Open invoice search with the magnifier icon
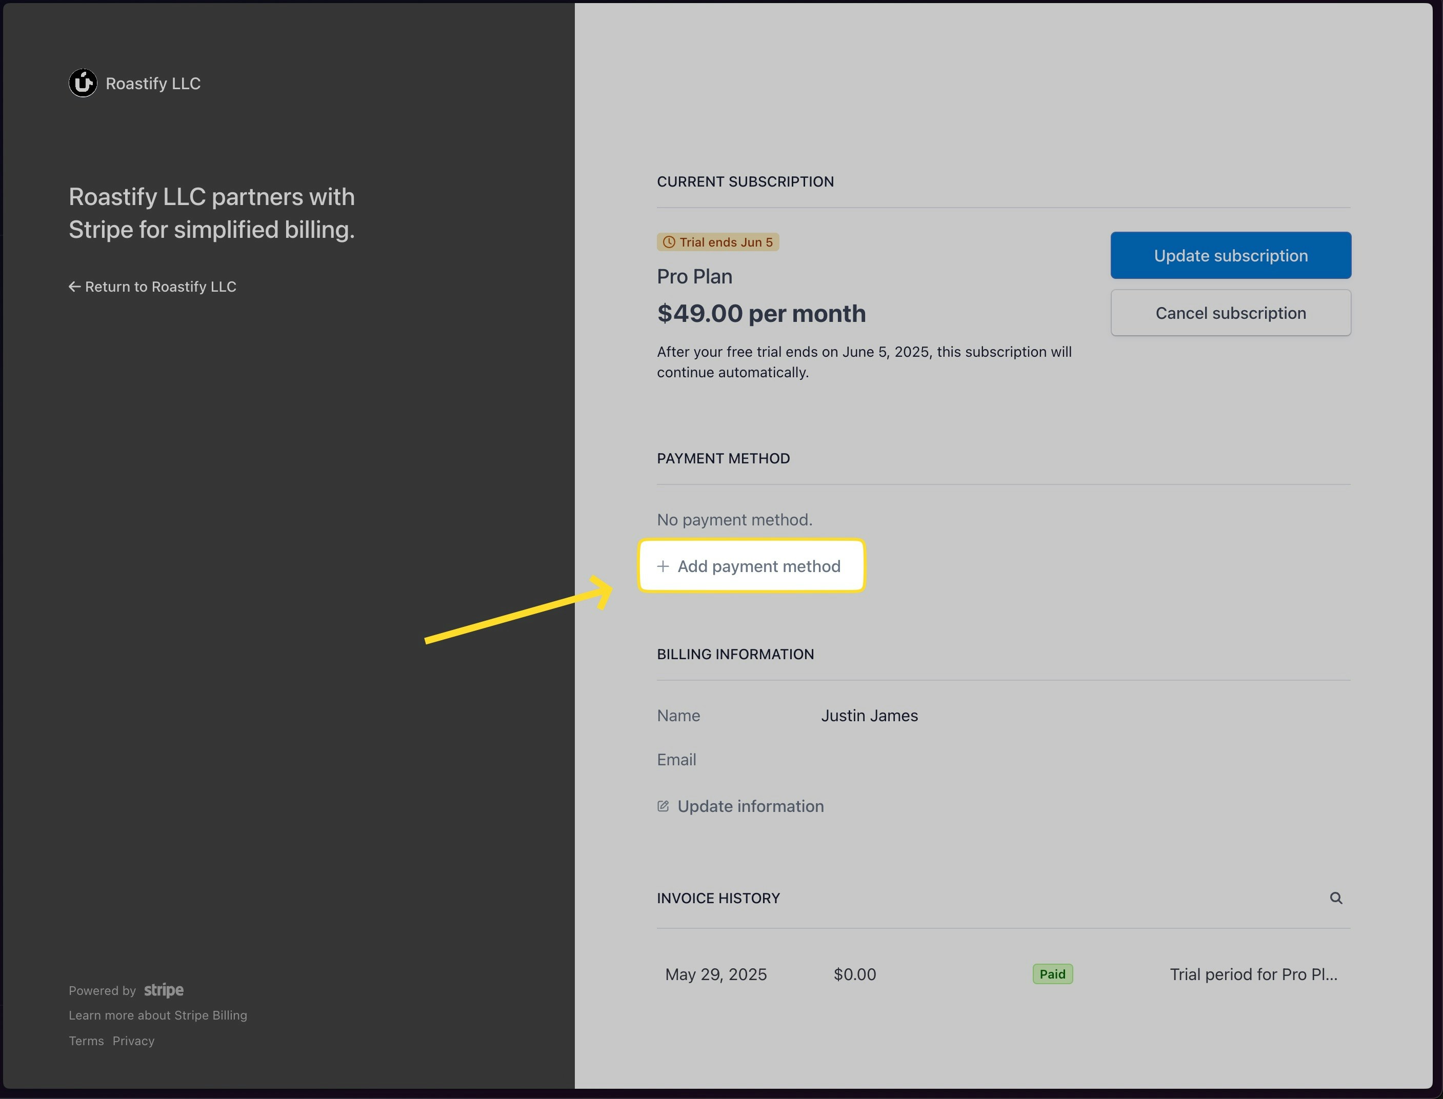 [1337, 898]
